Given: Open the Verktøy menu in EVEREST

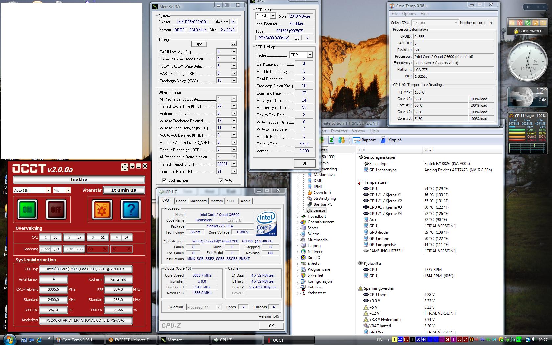Looking at the screenshot, I should [x=358, y=131].
